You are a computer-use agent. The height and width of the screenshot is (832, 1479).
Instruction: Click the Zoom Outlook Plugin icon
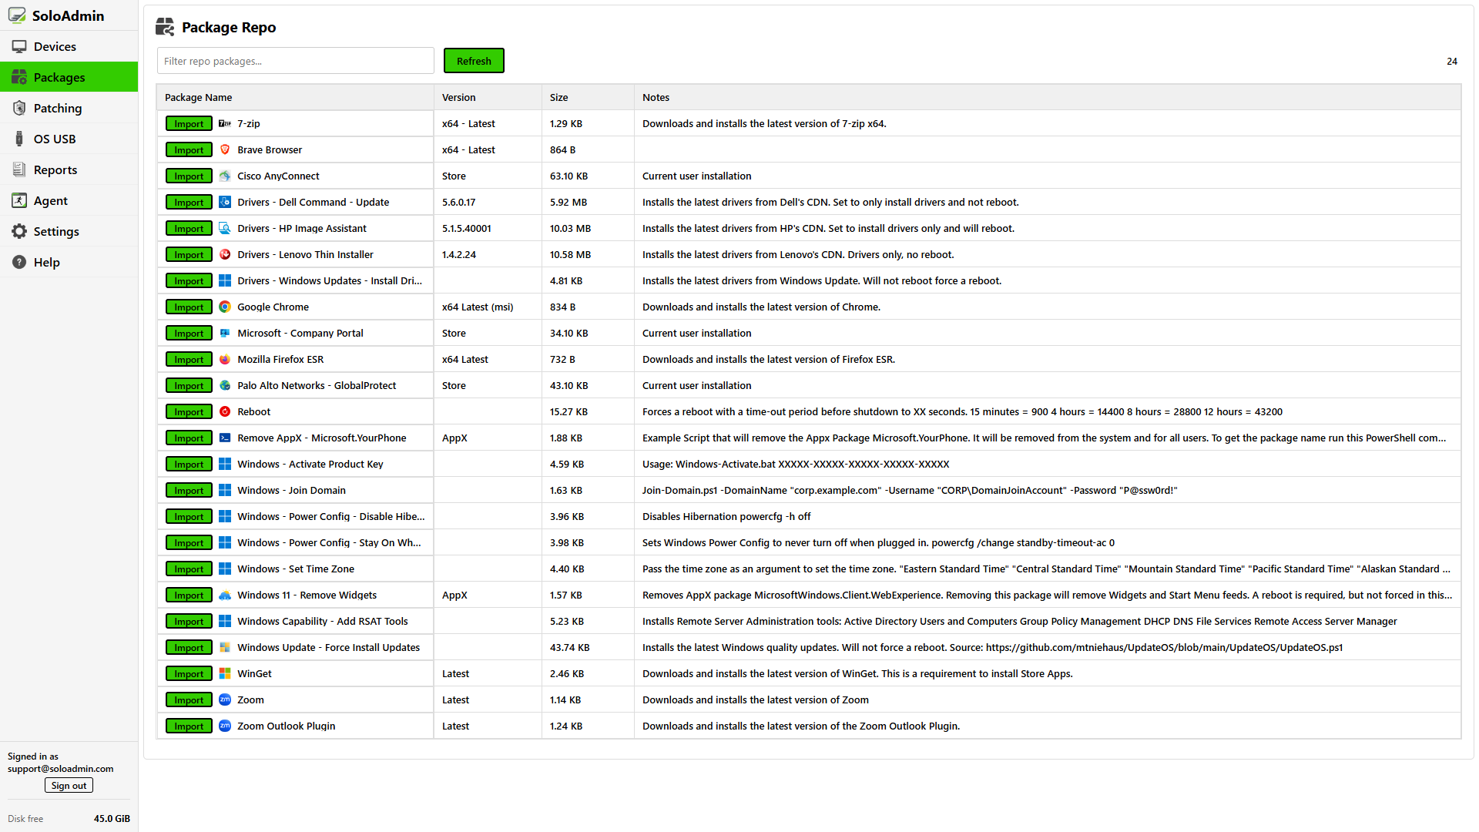point(225,726)
